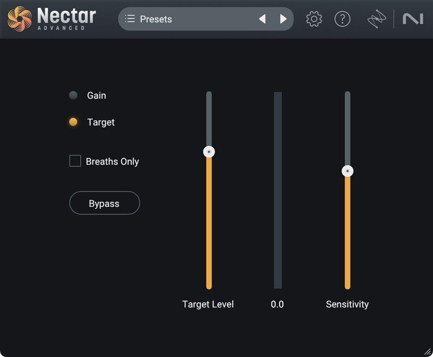Click the Sensitivity slider handle
The width and height of the screenshot is (433, 357).
click(x=347, y=171)
